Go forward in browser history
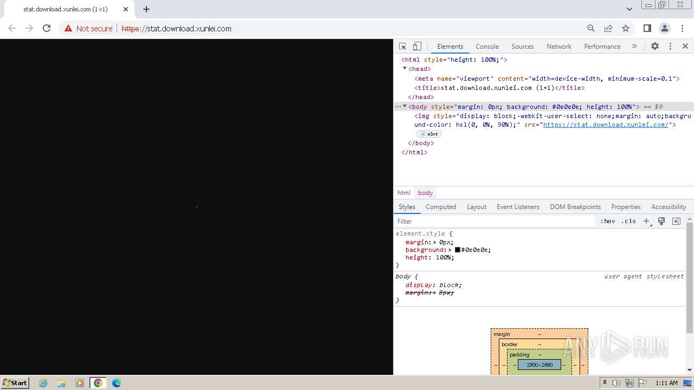The image size is (694, 390). [x=29, y=29]
